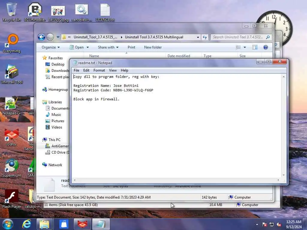Select Network in the navigation pane
This screenshot has width=307, height=230.
[52, 165]
